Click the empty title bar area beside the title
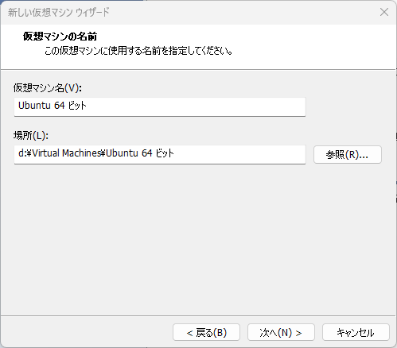397x348 pixels. pyautogui.click(x=239, y=12)
